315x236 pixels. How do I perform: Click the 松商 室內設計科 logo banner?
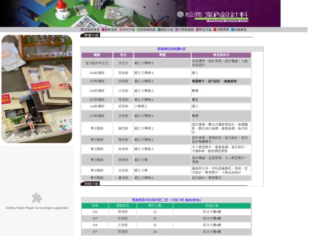[x=212, y=16]
